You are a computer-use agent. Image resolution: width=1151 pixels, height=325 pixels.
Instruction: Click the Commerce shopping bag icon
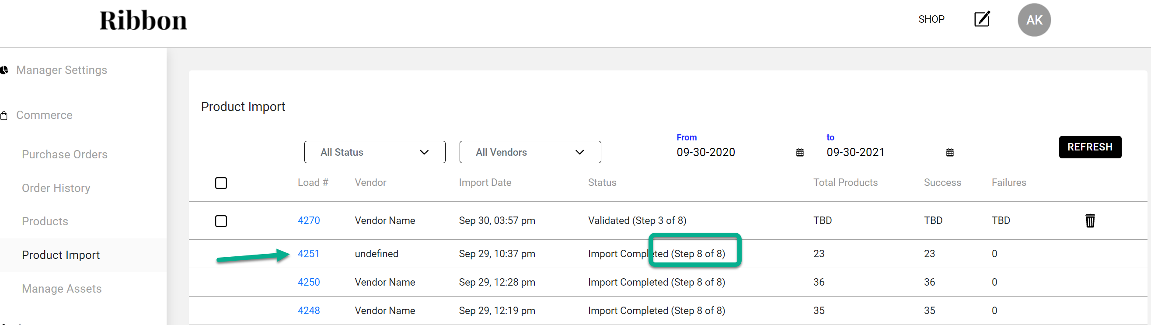pos(4,116)
